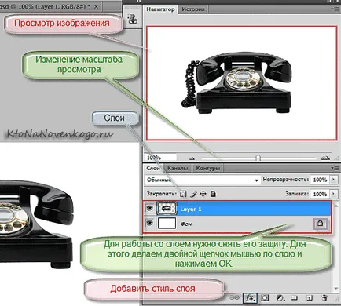Select the Layer 1 name text
This screenshot has height=306, width=341.
click(191, 209)
